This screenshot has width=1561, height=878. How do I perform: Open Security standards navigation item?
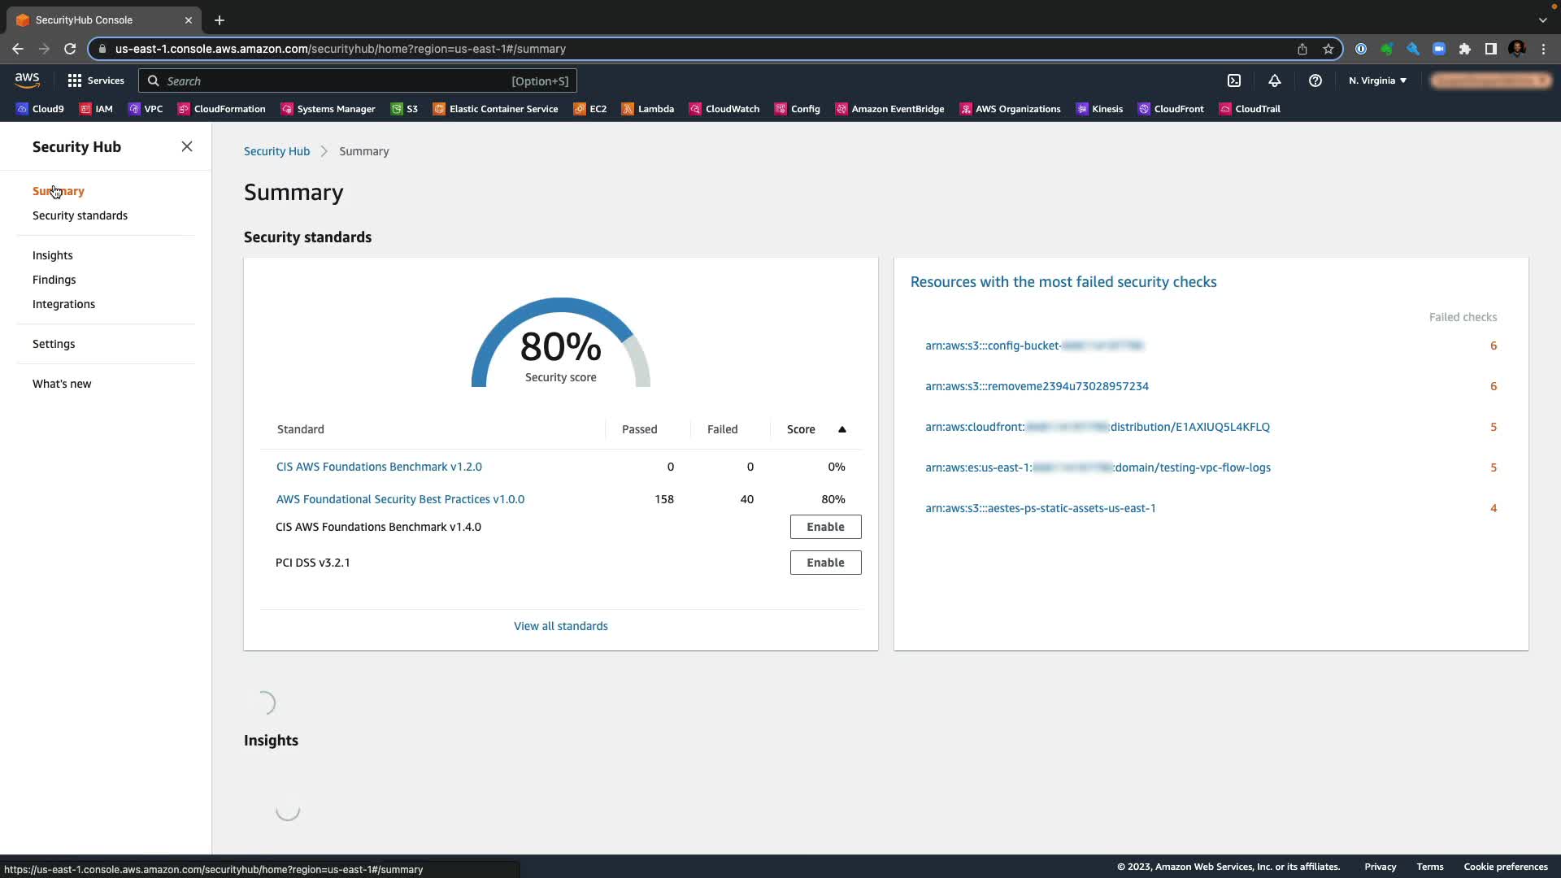[80, 215]
